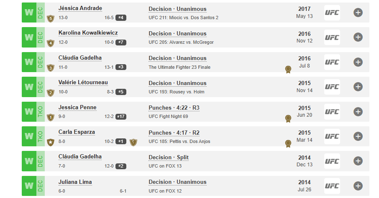Viewport: 379px width, 198px height.
Task: Click the award ribbon icon for UFC Fight Night 69
Action: 288,119
